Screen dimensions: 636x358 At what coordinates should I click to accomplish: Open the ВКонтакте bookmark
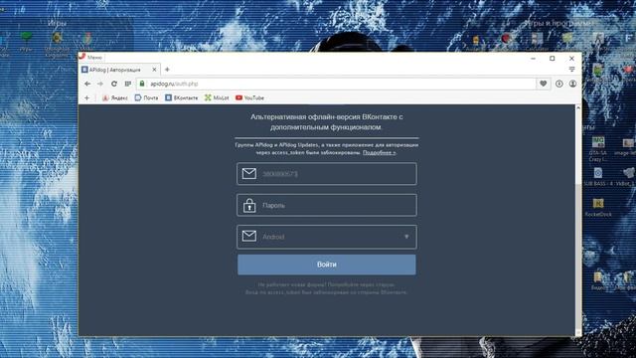(181, 97)
